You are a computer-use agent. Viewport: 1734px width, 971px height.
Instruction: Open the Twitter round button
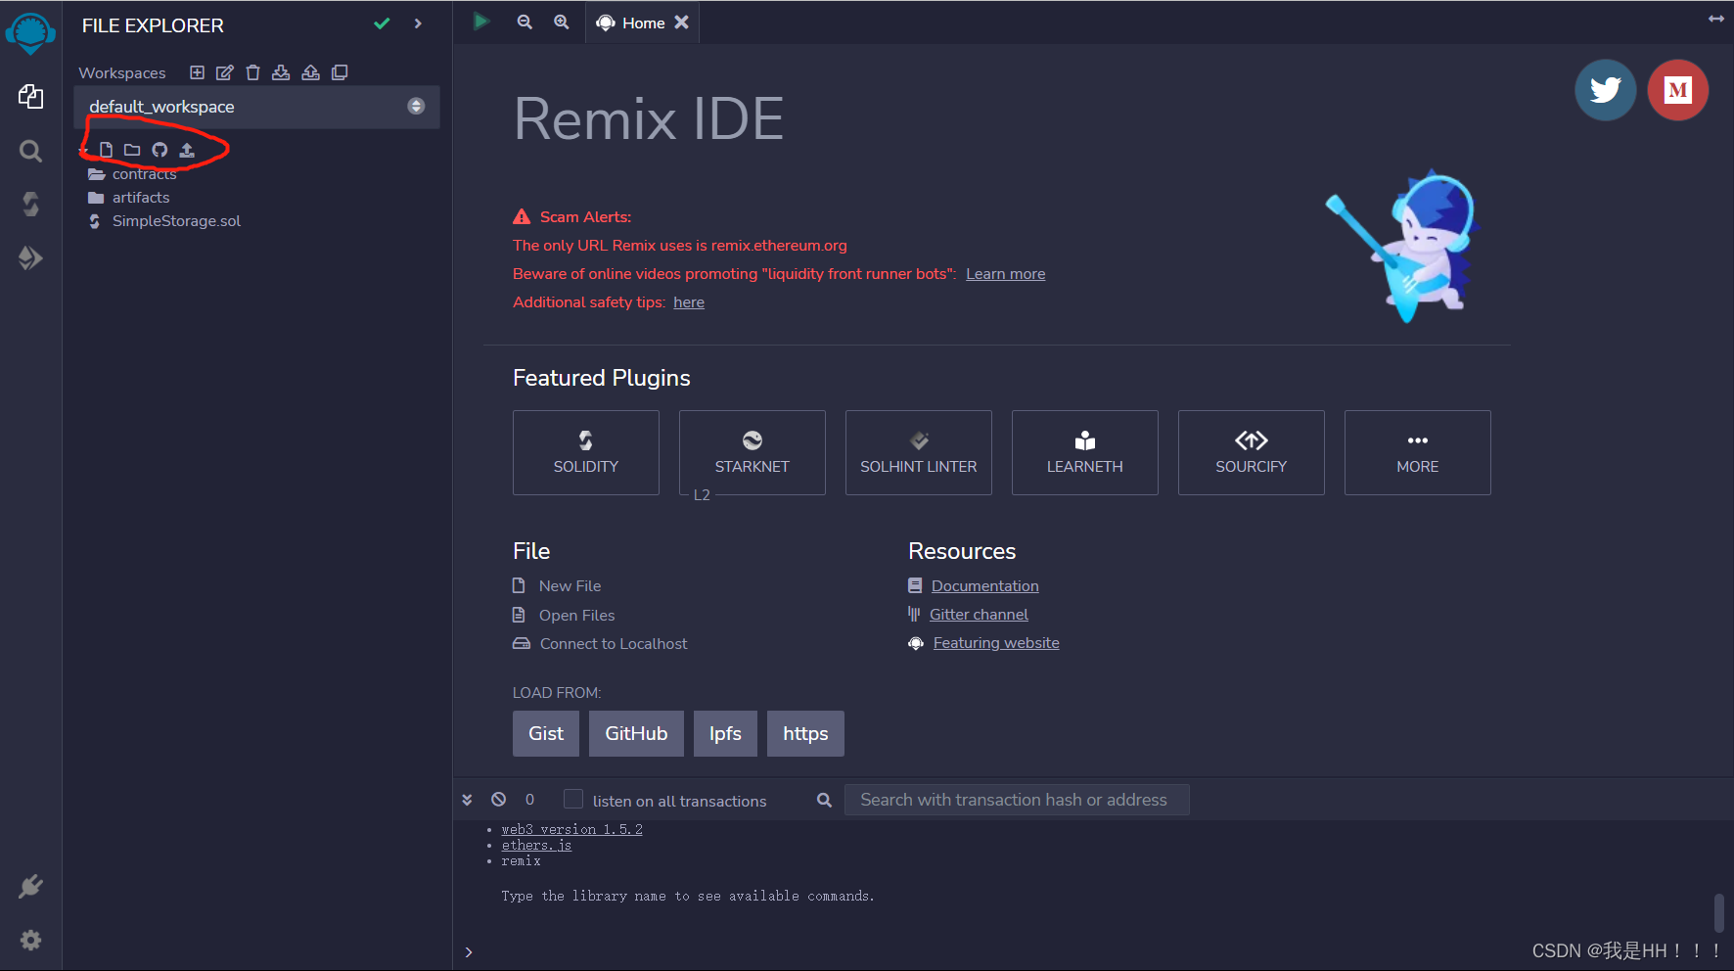pos(1605,90)
